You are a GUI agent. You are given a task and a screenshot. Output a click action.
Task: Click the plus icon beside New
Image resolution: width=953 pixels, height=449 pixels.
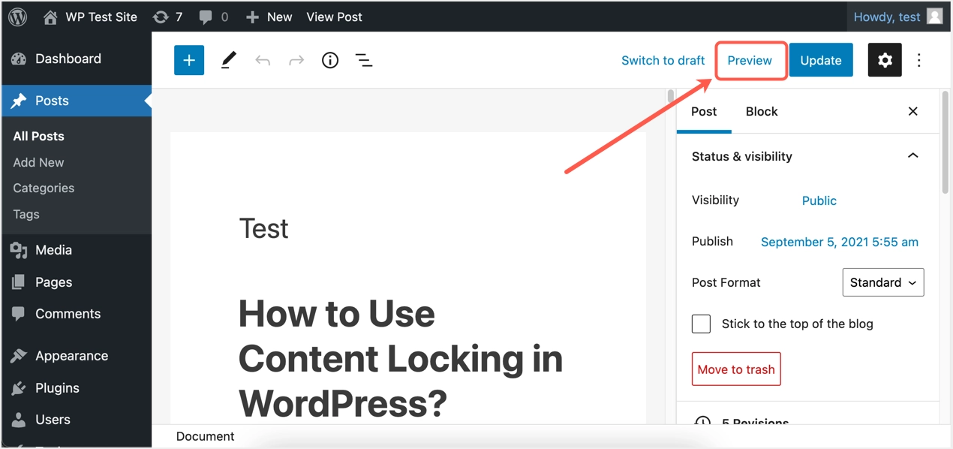[252, 17]
